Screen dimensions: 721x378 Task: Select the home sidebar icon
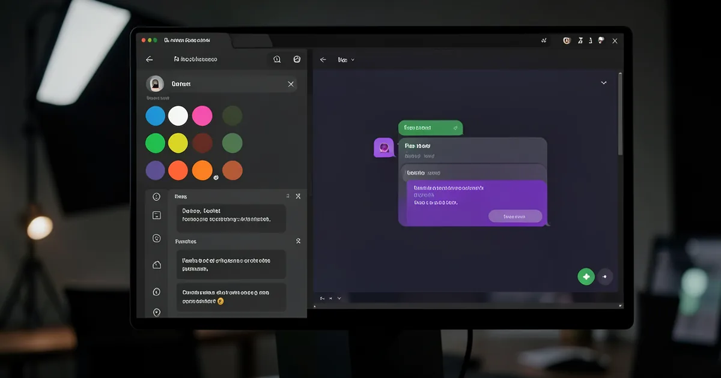(157, 265)
